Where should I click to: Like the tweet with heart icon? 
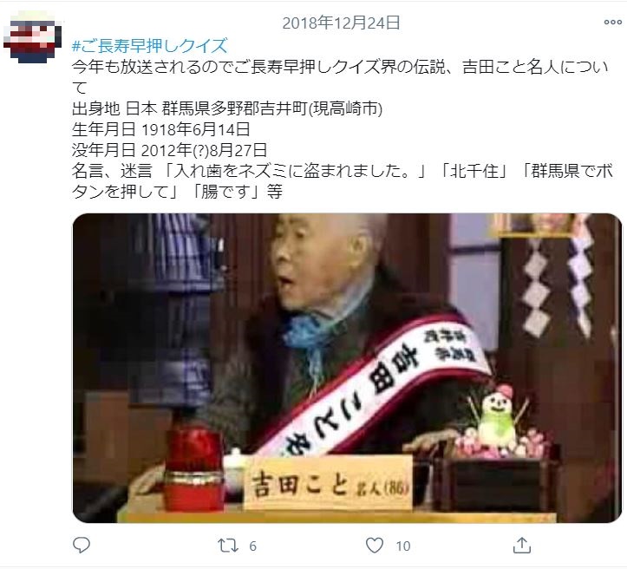375,546
